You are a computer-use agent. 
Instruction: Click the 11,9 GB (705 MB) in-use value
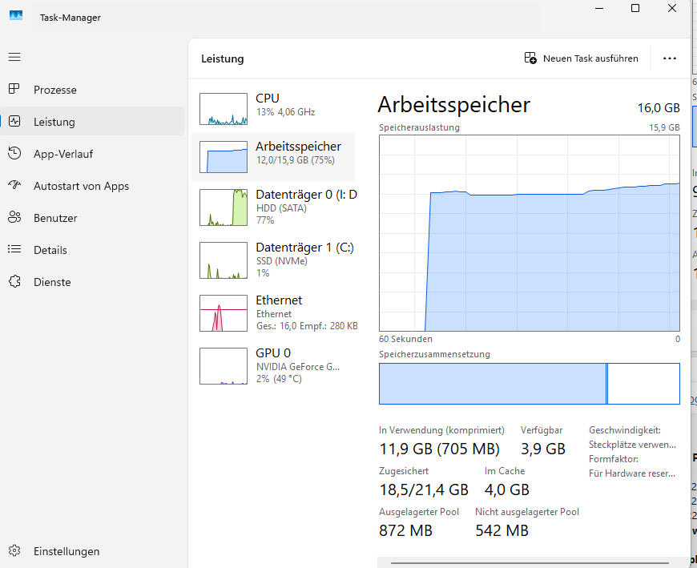[439, 449]
